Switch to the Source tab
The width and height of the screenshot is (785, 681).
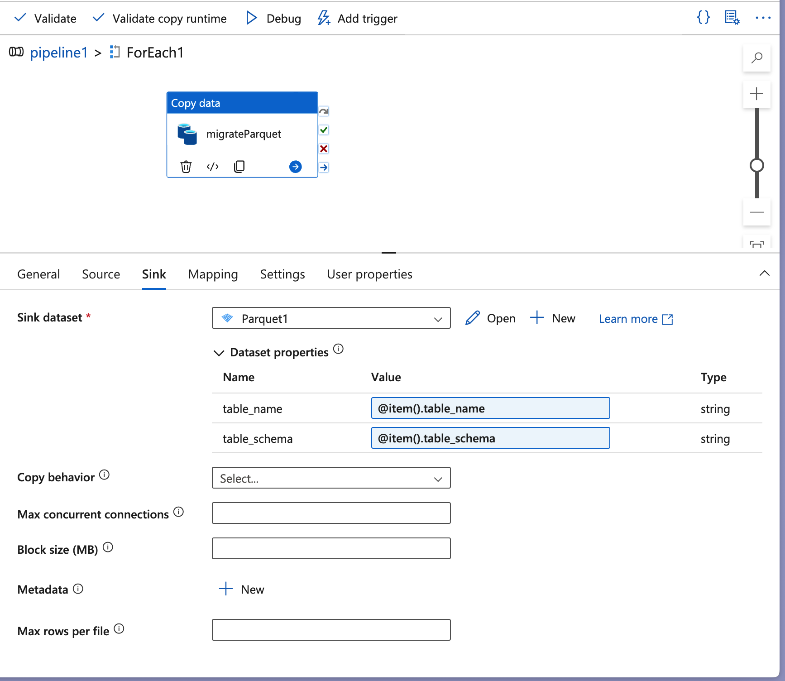(x=101, y=274)
